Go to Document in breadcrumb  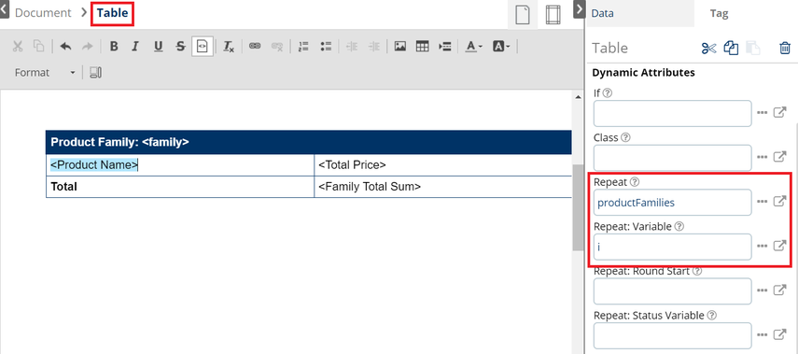point(43,13)
